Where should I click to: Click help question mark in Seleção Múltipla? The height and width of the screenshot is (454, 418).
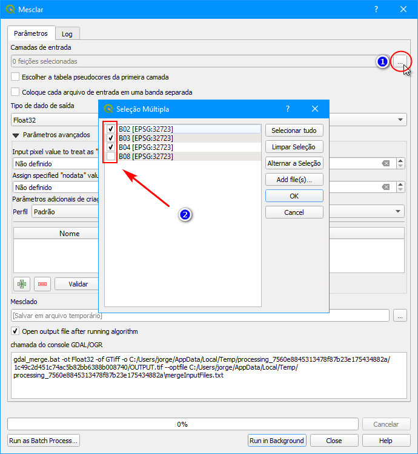coord(288,109)
